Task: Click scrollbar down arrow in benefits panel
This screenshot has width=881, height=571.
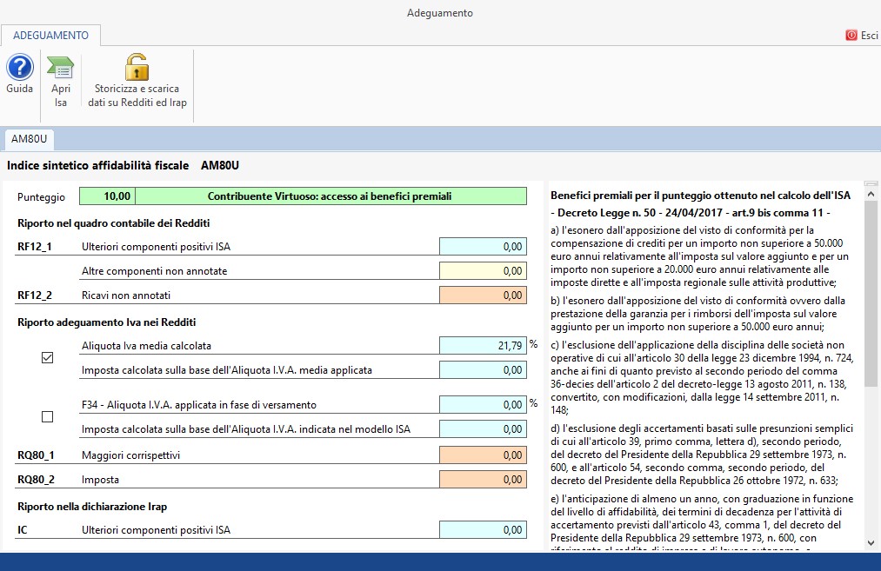Action: click(x=871, y=543)
